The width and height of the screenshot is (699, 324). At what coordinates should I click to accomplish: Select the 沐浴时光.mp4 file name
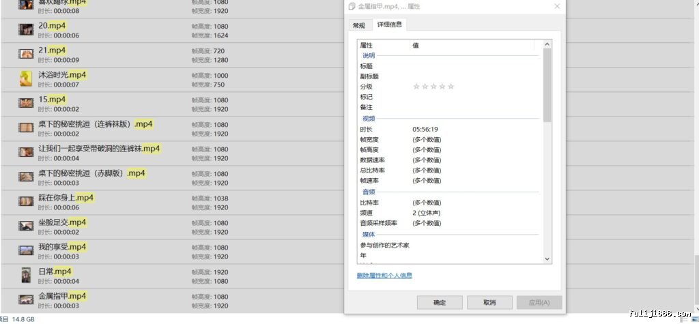pos(62,74)
